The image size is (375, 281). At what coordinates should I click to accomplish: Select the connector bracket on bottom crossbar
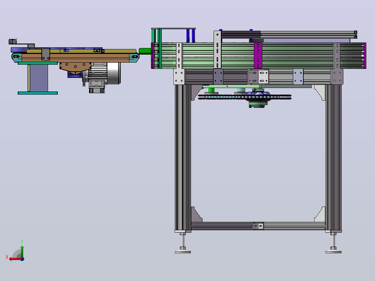258,226
